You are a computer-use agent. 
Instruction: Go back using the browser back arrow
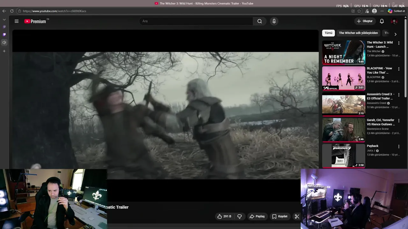point(4,11)
